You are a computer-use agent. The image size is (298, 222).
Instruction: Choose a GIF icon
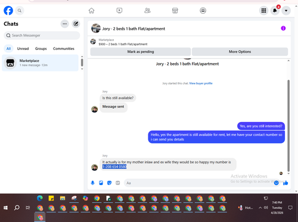click(x=118, y=183)
